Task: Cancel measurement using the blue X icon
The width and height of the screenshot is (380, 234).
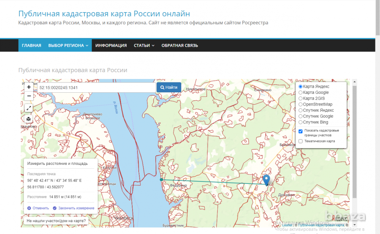Action: tap(29, 208)
